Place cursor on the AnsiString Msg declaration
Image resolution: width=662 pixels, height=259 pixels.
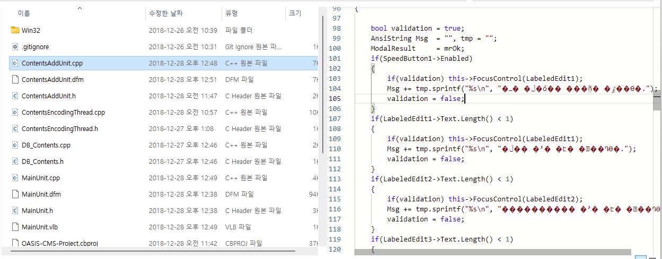tap(434, 38)
